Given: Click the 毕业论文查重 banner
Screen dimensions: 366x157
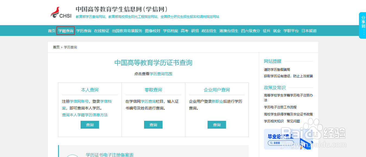Looking at the screenshot, I should pos(288,139).
